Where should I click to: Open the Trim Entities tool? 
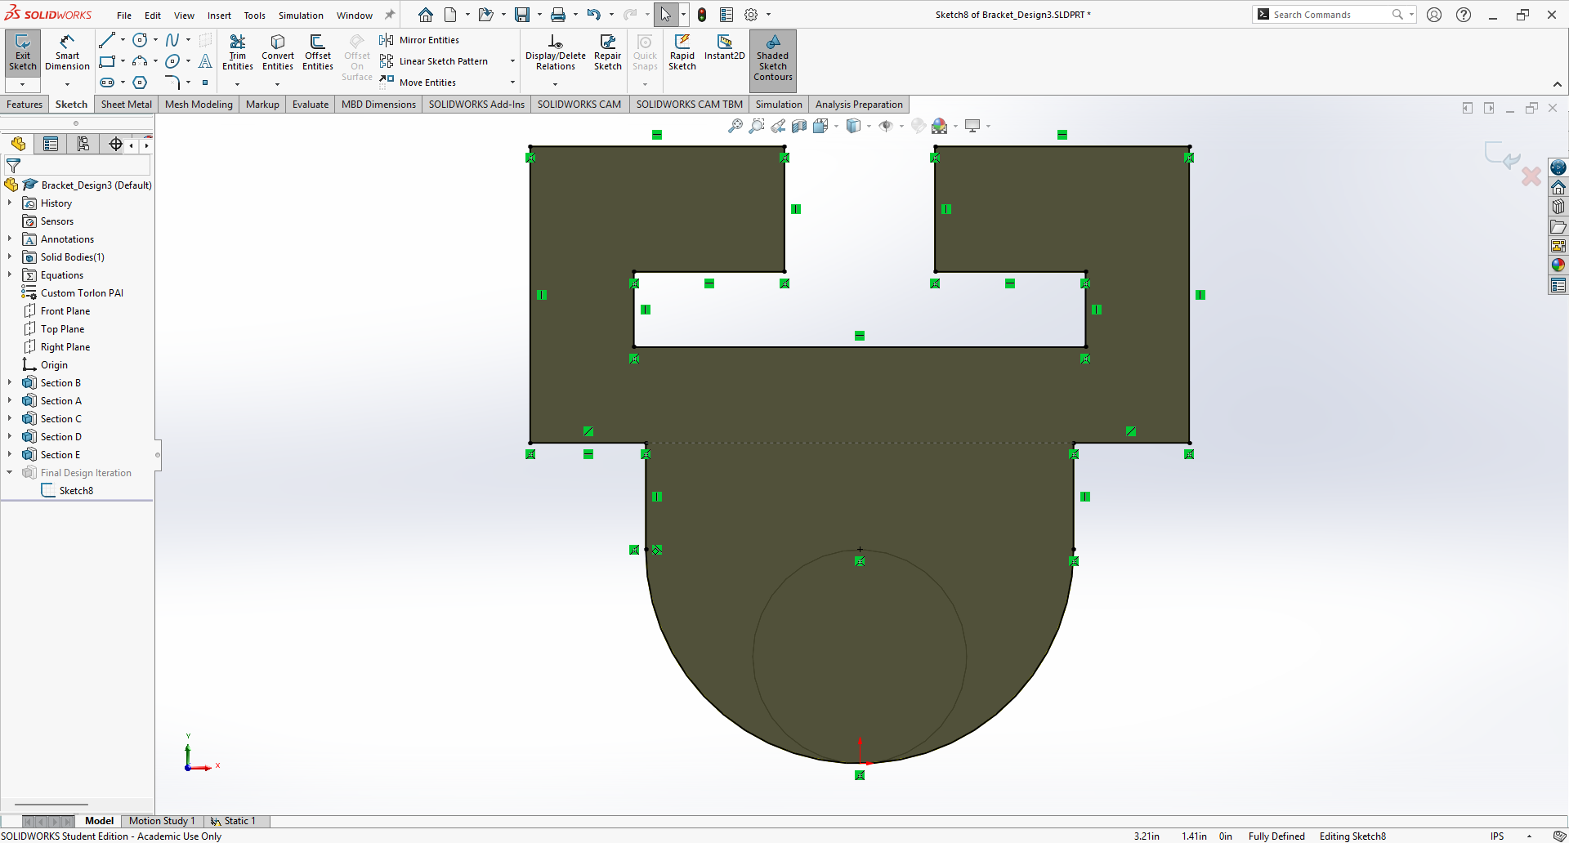pos(238,54)
